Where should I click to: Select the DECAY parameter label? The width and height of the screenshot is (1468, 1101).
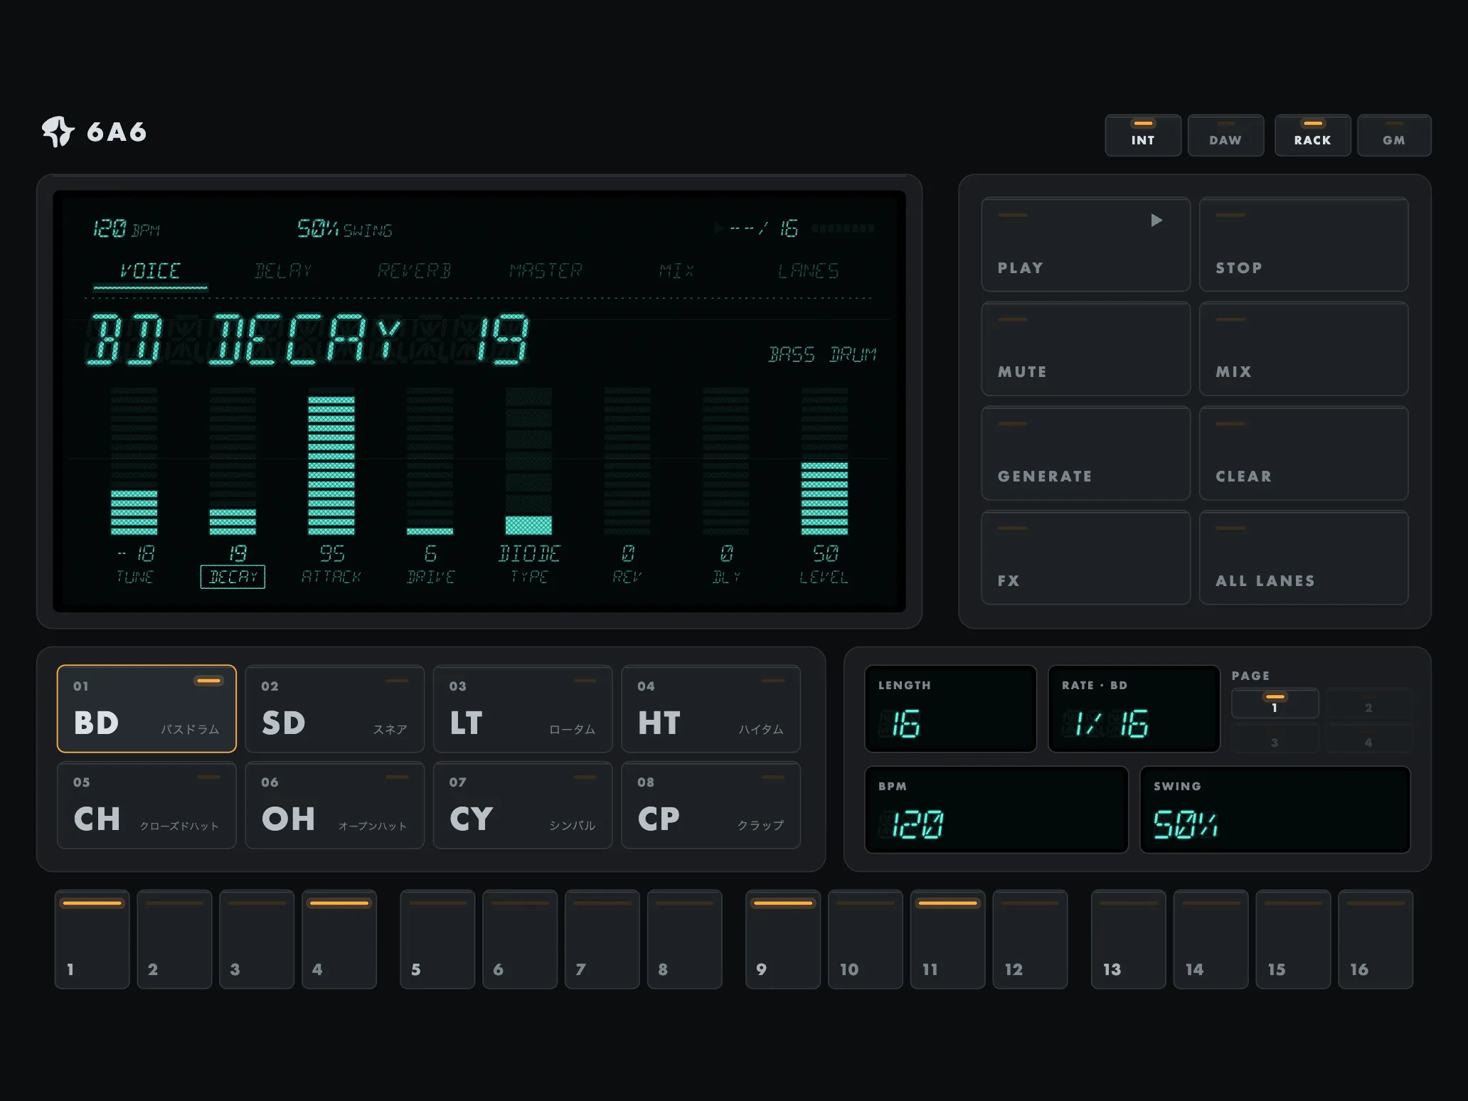pyautogui.click(x=233, y=577)
